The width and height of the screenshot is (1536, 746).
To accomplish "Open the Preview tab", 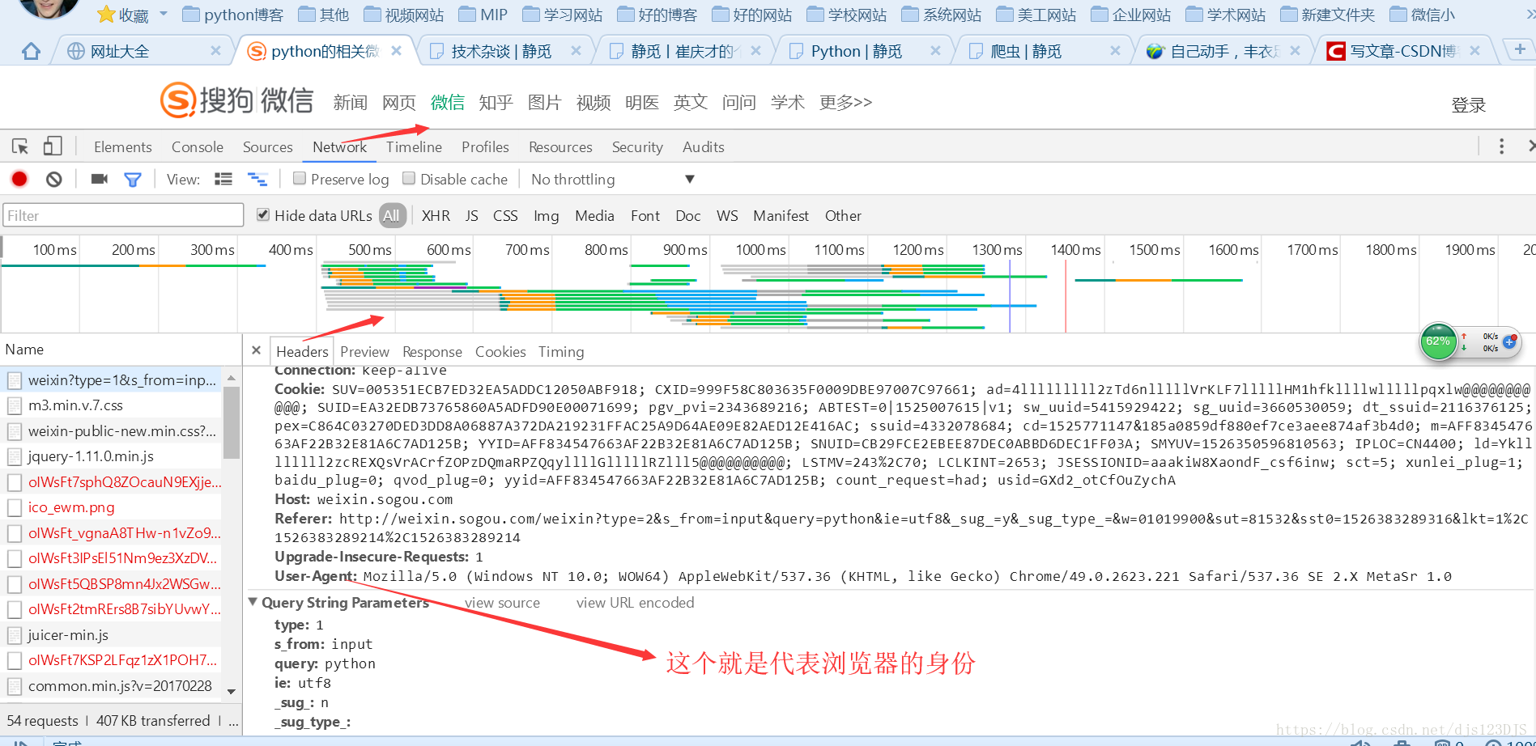I will click(x=364, y=351).
